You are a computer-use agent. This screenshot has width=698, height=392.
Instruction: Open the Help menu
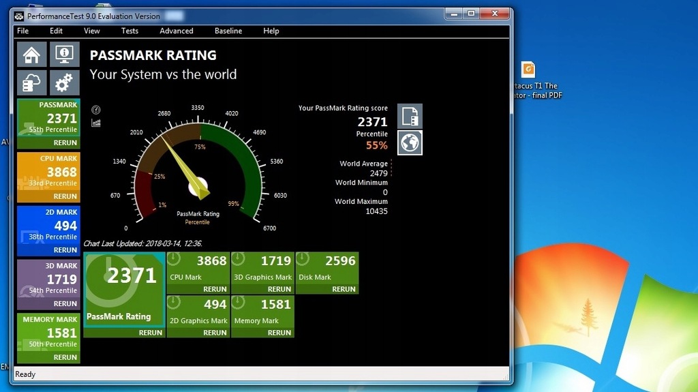coord(271,31)
